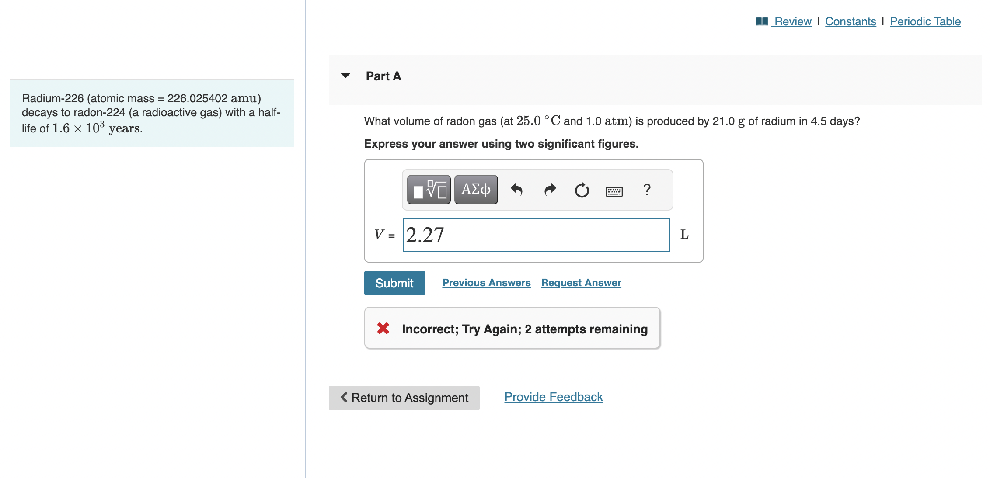Open the Review pane
Image resolution: width=990 pixels, height=478 pixels.
[x=792, y=21]
